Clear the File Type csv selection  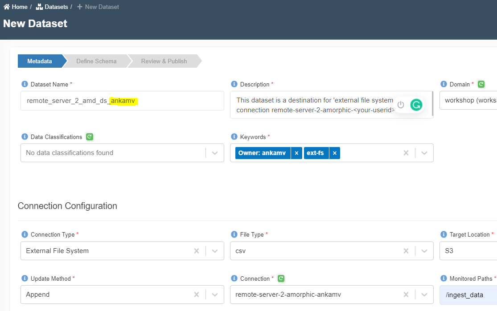point(406,251)
